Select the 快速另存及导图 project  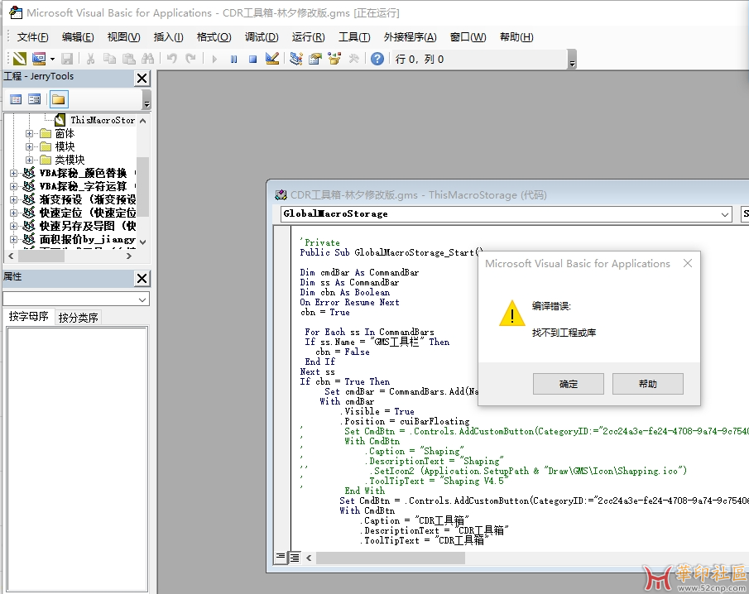(87, 225)
